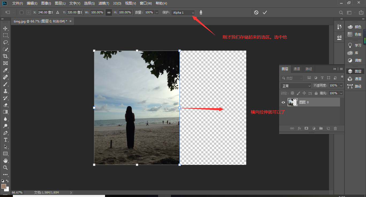Pick the Zoom tool
The width and height of the screenshot is (366, 197).
click(5, 168)
